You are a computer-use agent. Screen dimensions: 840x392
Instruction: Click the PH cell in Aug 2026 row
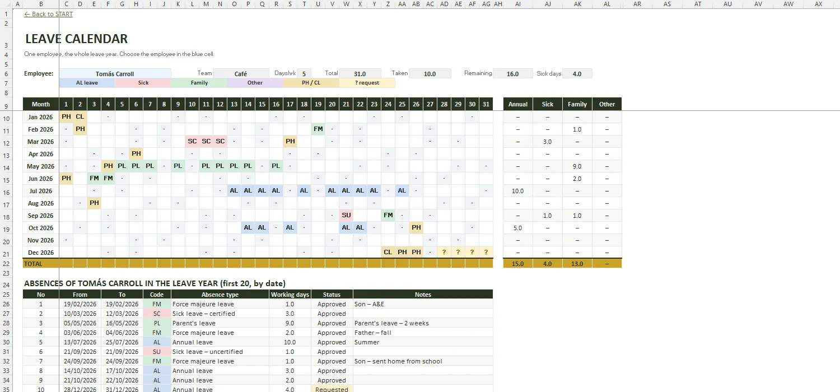tap(94, 203)
